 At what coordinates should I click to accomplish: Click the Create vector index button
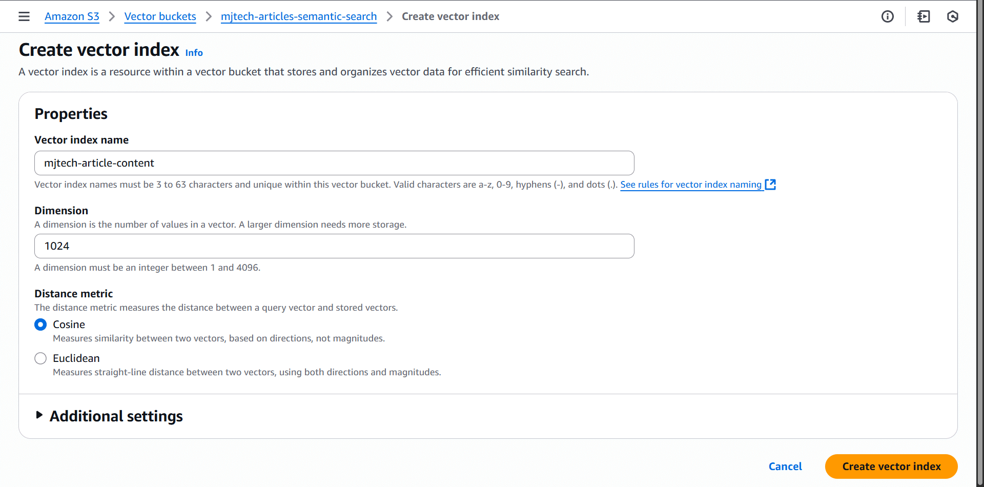(x=891, y=466)
